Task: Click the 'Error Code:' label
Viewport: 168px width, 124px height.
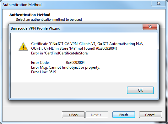Action: pyautogui.click(x=40, y=63)
